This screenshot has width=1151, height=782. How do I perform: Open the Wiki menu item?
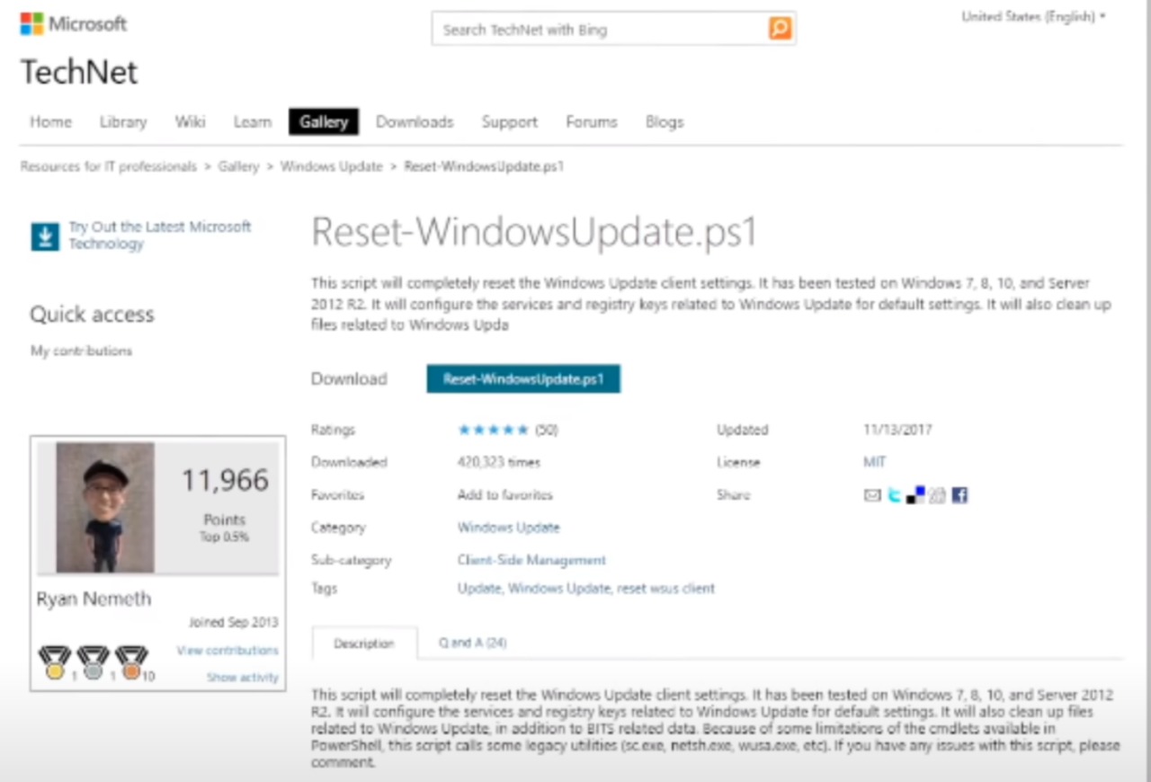(190, 121)
